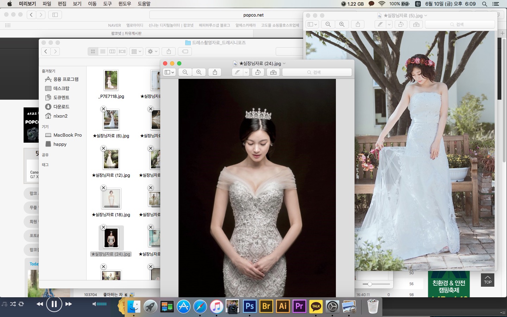
Task: Go back in the Finder window
Action: click(46, 51)
